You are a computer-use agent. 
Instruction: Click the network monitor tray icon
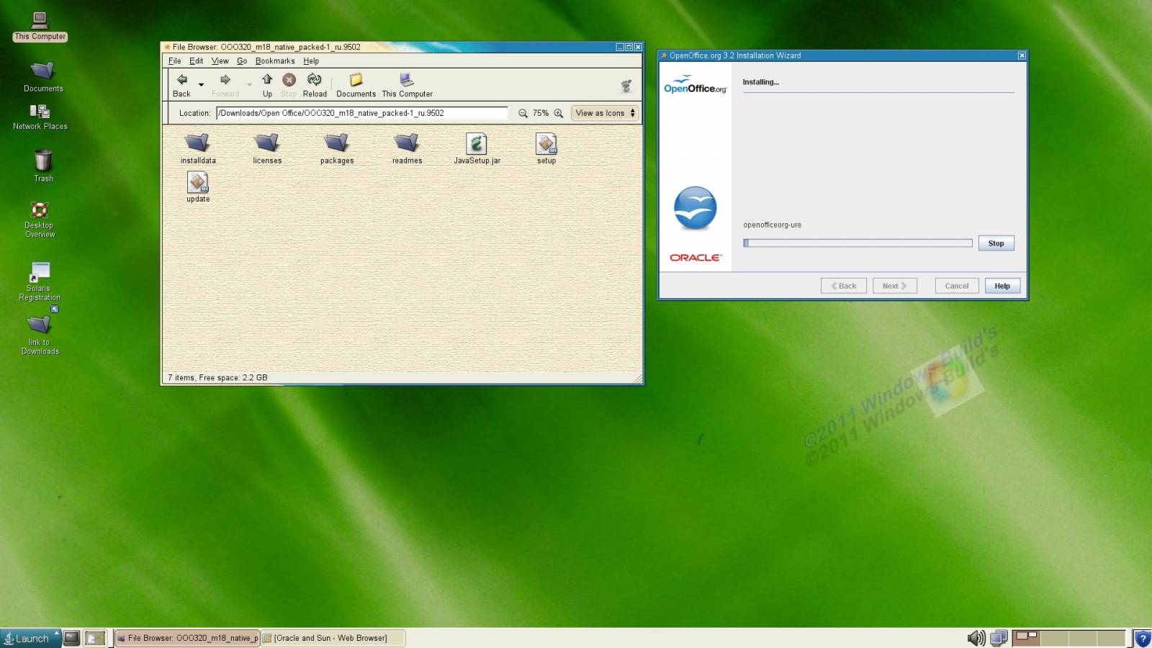tap(999, 638)
